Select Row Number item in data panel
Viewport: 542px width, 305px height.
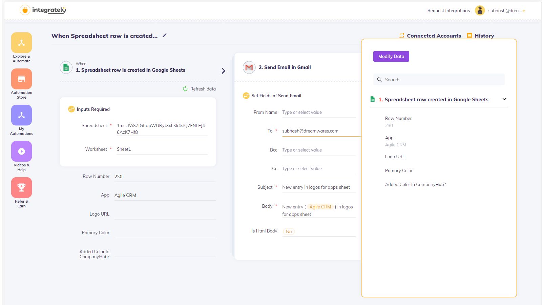point(398,119)
